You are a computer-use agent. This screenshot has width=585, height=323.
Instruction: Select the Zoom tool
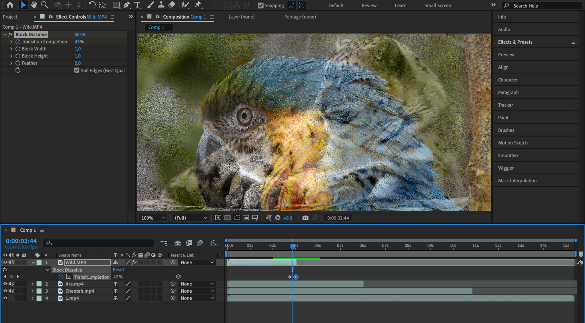pos(44,5)
